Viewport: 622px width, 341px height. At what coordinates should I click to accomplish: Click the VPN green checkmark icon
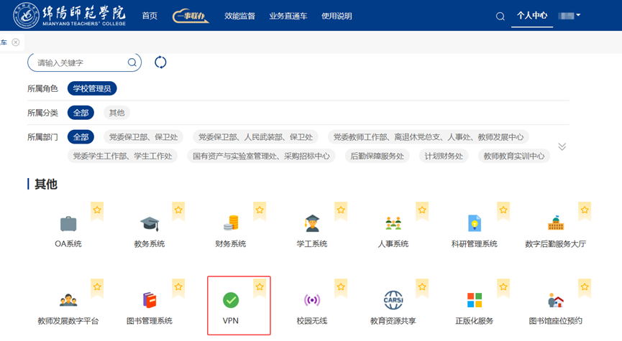231,300
